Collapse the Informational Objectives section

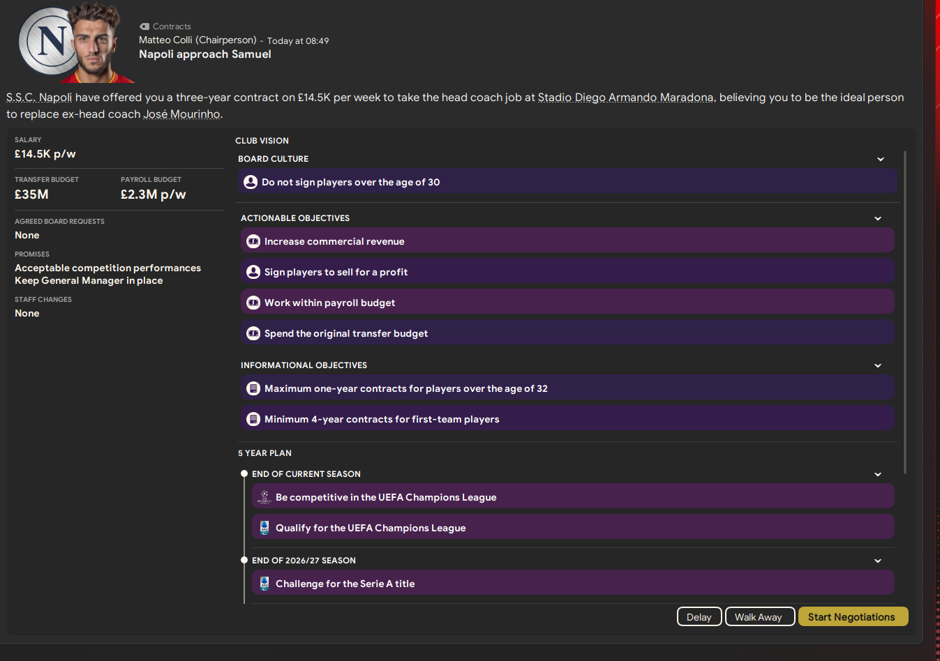(878, 365)
